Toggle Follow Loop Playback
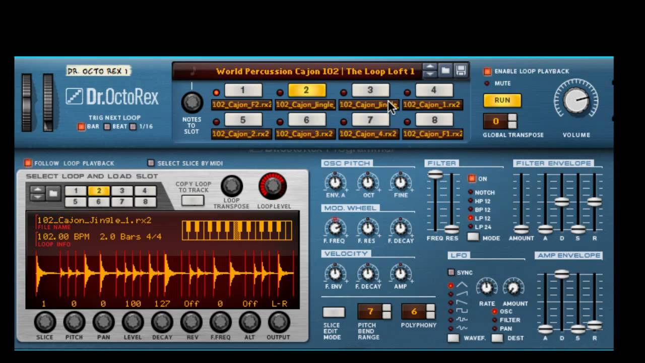The height and width of the screenshot is (363, 645). (x=28, y=163)
